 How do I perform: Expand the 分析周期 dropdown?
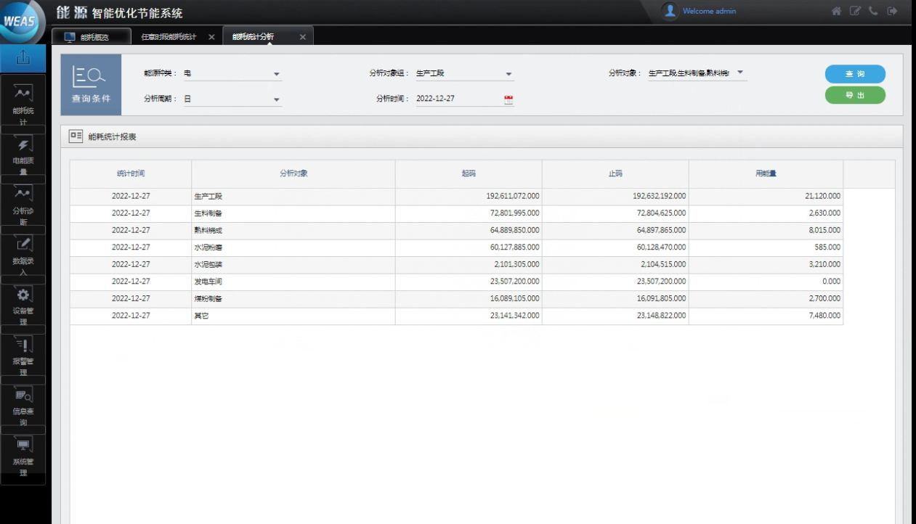(276, 99)
